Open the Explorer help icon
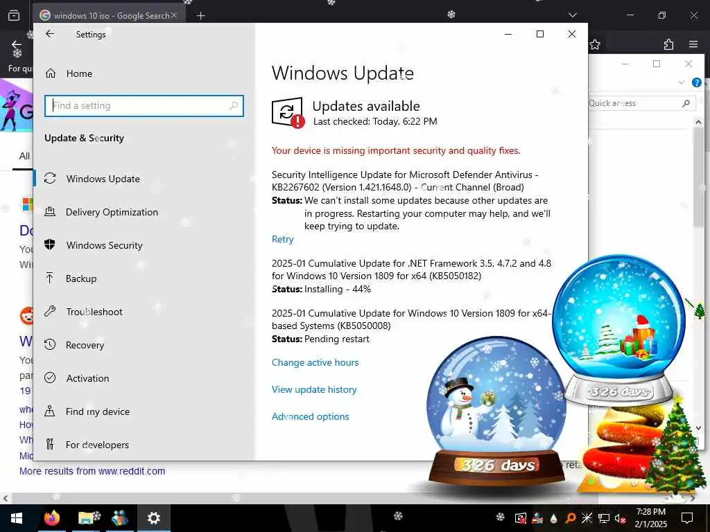Viewport: 710px width, 532px height. 697,82
